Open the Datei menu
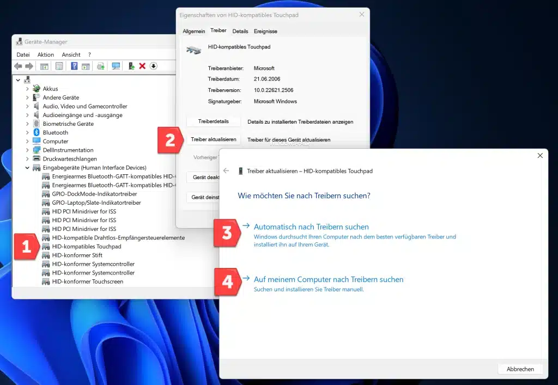The image size is (558, 385). [23, 55]
